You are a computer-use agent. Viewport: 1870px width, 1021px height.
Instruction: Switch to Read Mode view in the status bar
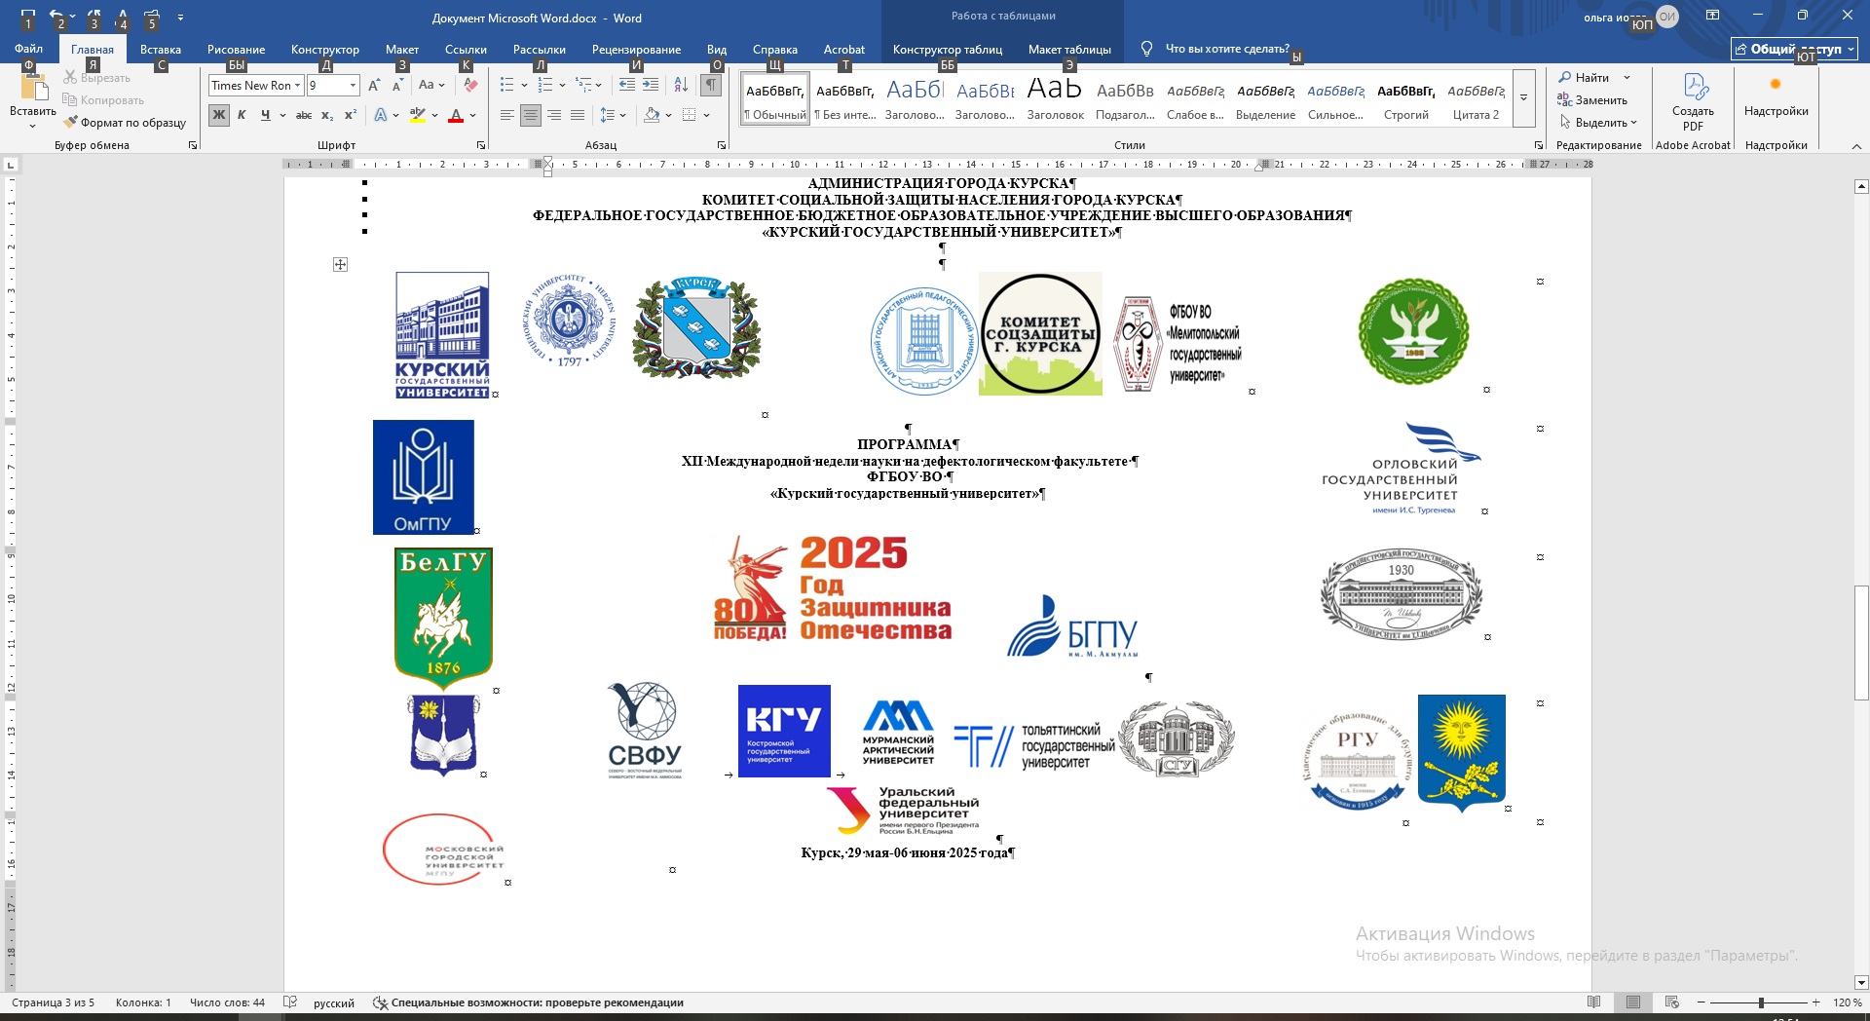(1593, 1002)
